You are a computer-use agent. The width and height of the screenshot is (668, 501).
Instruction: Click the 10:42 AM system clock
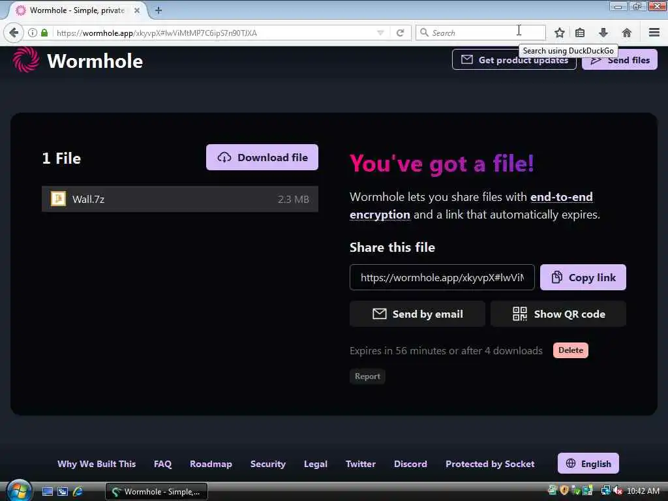pyautogui.click(x=643, y=491)
